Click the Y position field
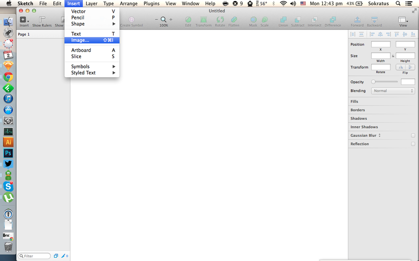Image resolution: width=419 pixels, height=261 pixels. click(x=405, y=44)
